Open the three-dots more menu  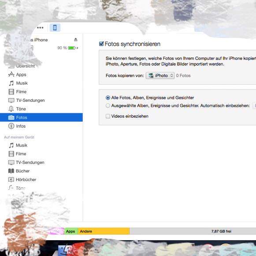(40, 28)
